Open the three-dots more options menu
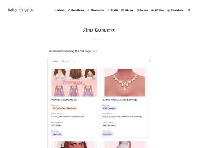Screen dimensions: 198x148 pyautogui.click(x=74, y=61)
